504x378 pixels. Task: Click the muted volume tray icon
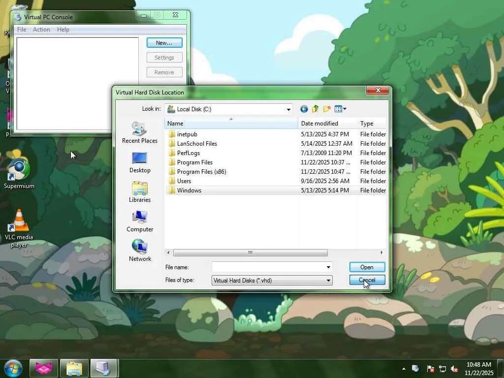454,369
